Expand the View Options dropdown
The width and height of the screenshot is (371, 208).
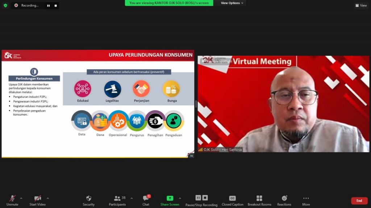(233, 3)
